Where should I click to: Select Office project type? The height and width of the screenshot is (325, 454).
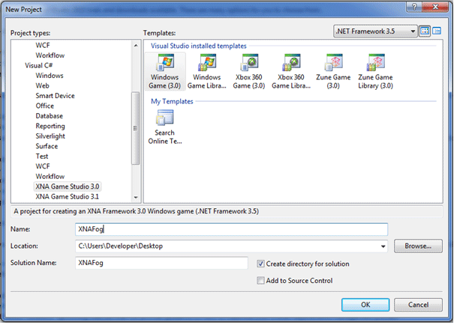pyautogui.click(x=44, y=106)
